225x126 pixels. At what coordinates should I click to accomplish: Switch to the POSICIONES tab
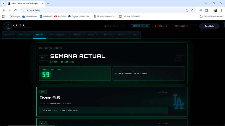[x=24, y=35]
